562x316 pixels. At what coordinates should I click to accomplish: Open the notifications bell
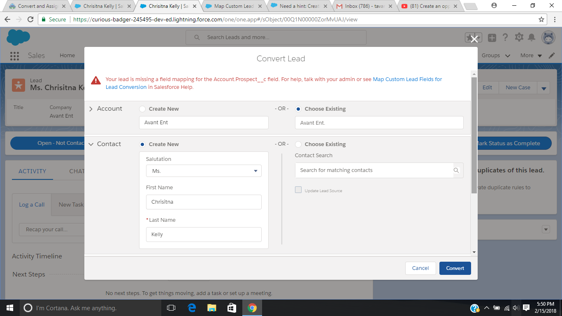532,37
